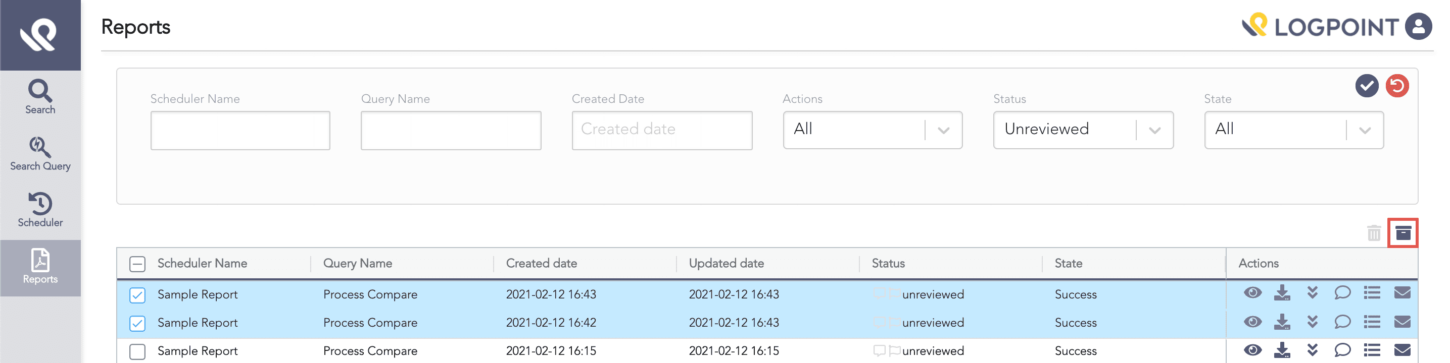This screenshot has width=1450, height=363.
Task: Open comments for the 16:42 report row
Action: [x=1342, y=322]
